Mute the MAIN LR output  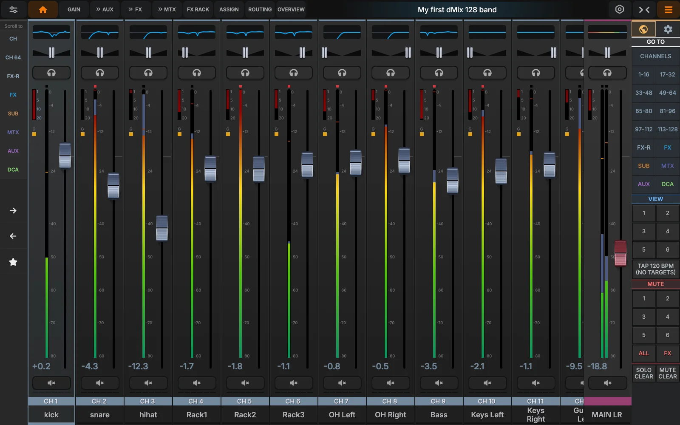point(607,383)
